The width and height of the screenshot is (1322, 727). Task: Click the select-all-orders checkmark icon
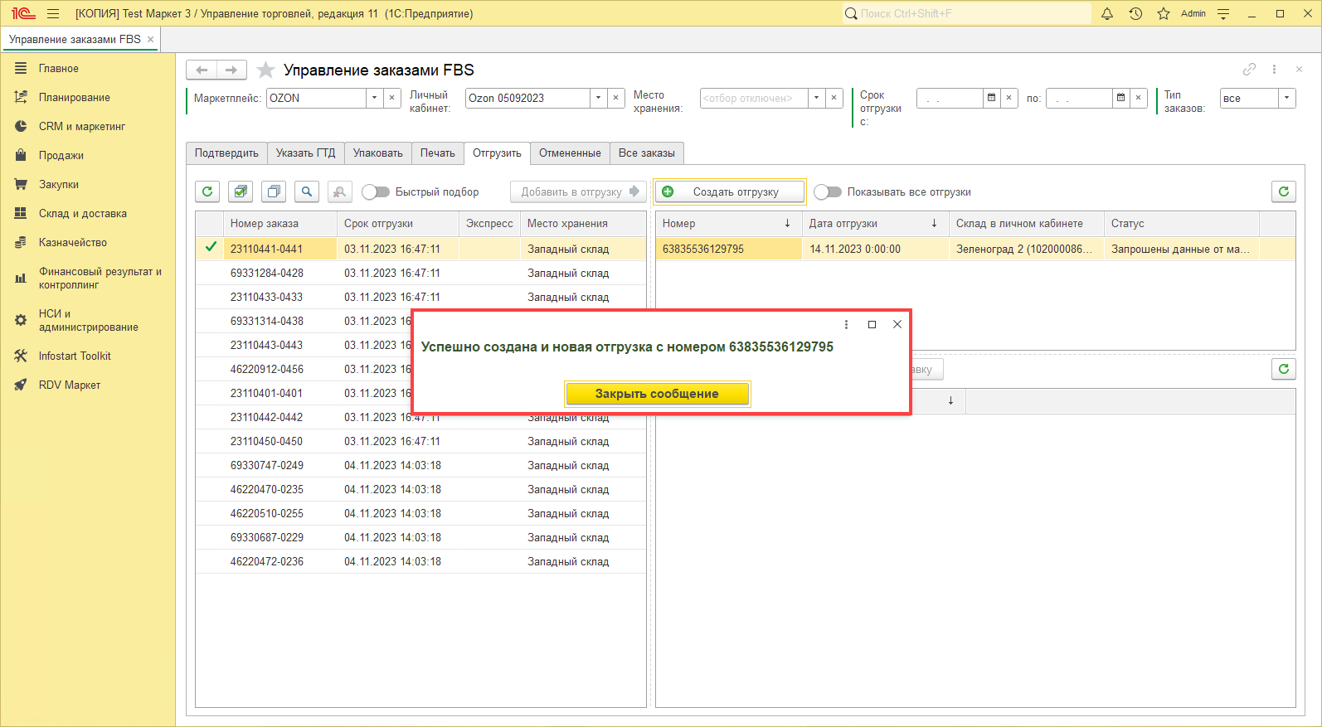pos(241,191)
